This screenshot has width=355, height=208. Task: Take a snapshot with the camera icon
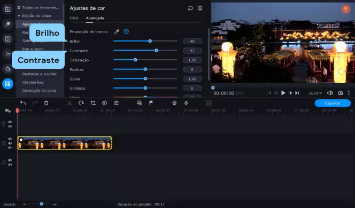point(341,93)
